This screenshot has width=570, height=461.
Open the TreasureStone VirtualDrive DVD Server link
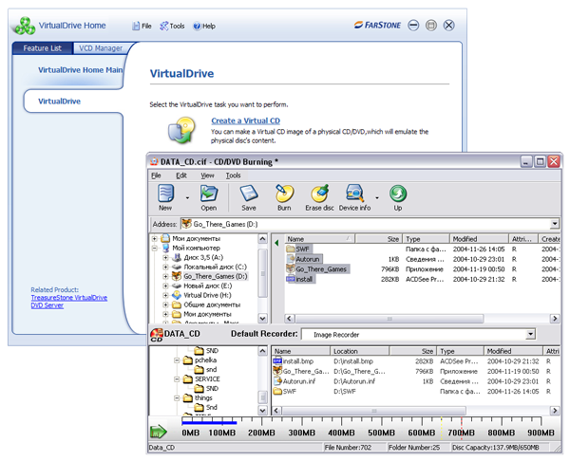click(68, 302)
